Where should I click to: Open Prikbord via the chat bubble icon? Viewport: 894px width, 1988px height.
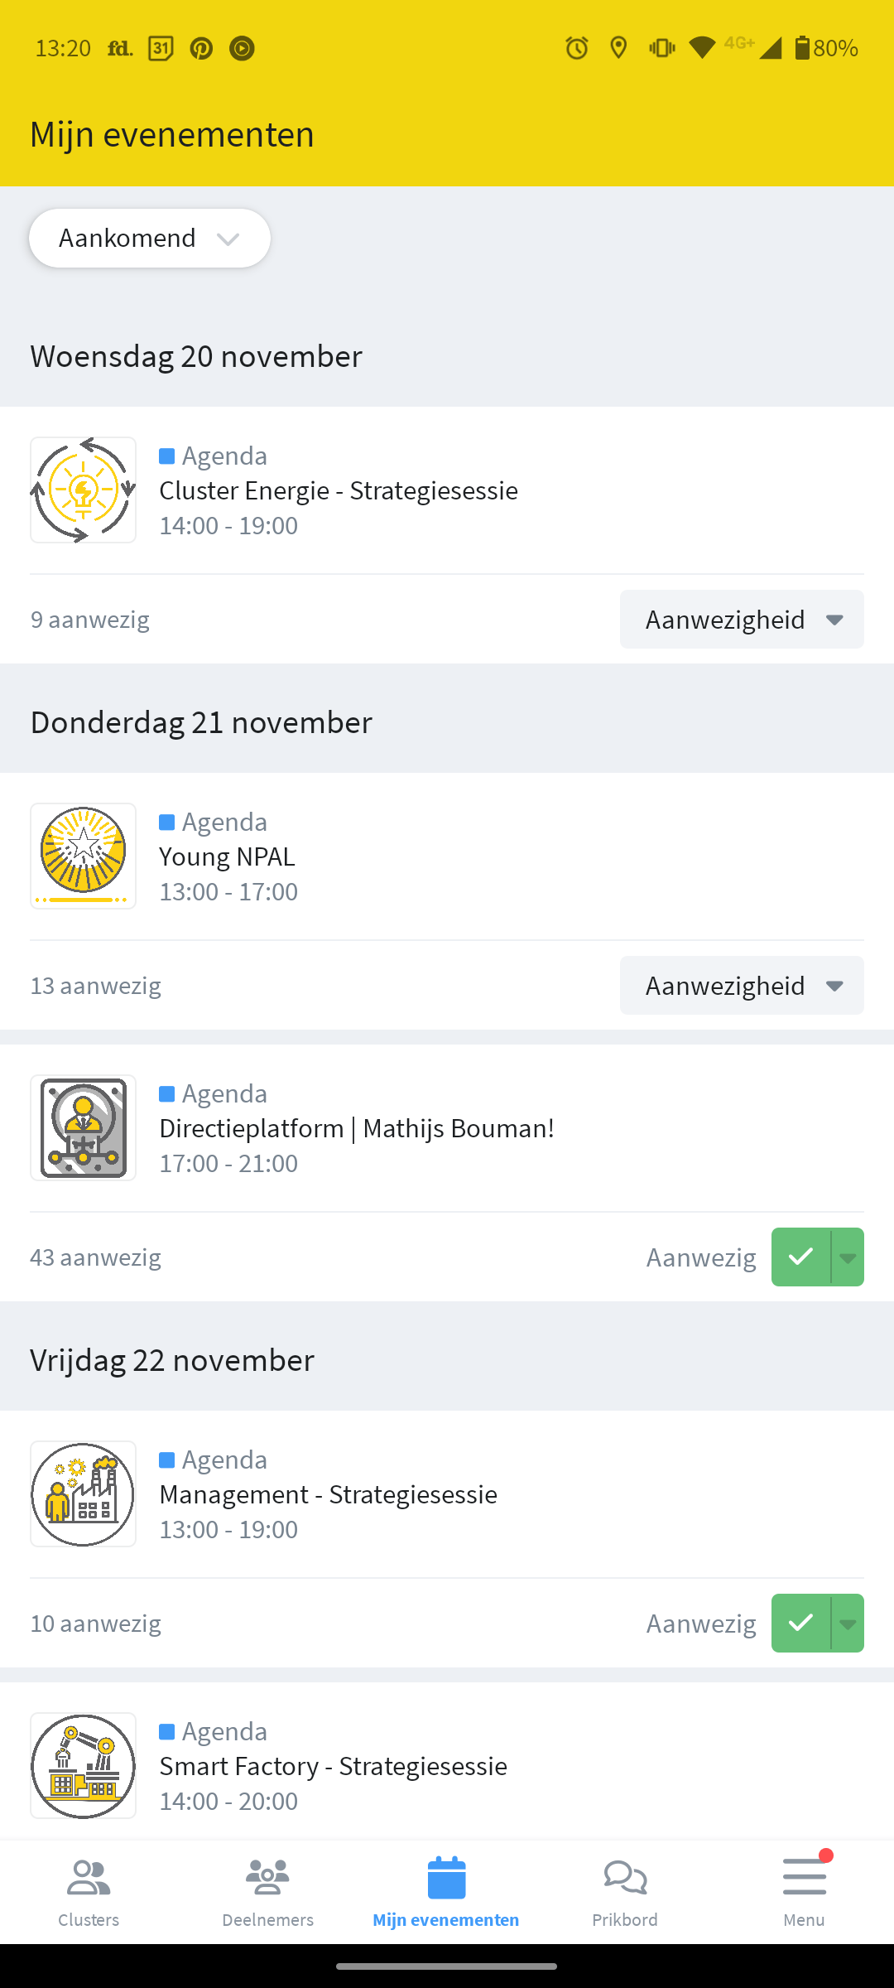tap(625, 1879)
